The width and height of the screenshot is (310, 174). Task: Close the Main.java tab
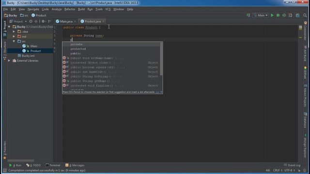click(x=75, y=21)
